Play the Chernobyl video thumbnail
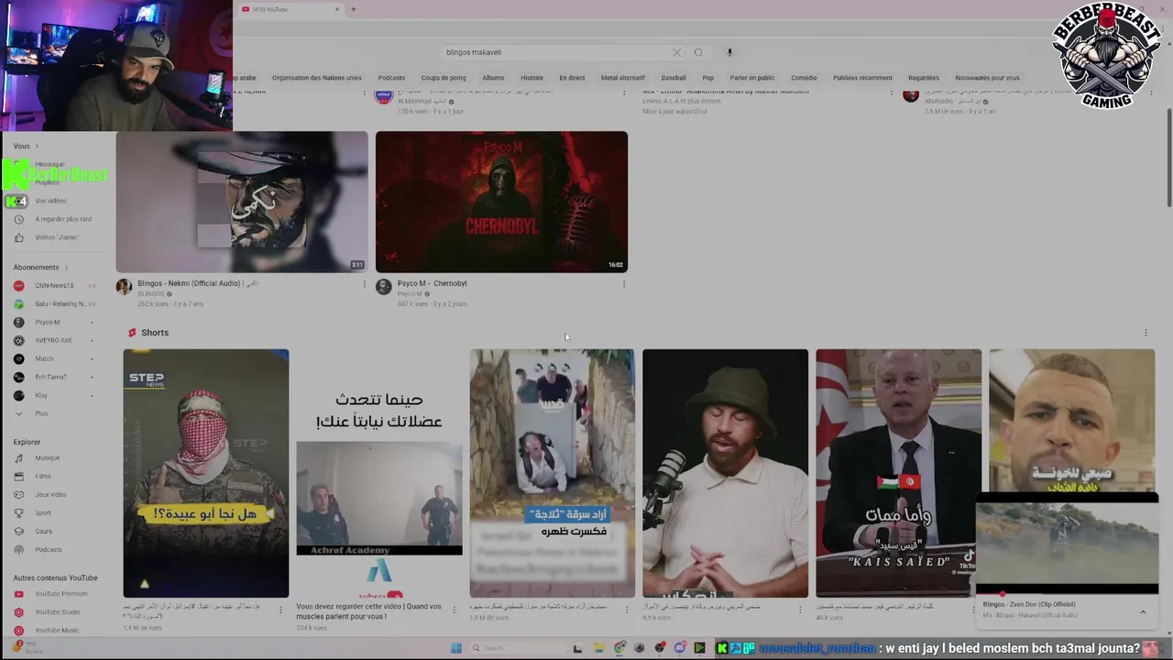 tap(501, 202)
